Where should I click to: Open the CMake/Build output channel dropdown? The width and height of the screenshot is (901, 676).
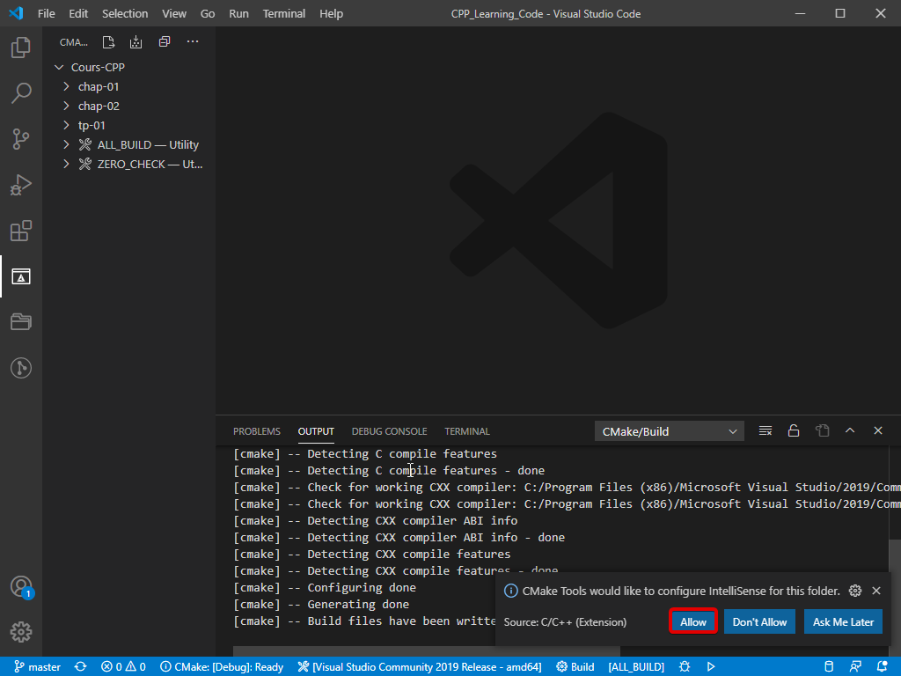click(670, 431)
